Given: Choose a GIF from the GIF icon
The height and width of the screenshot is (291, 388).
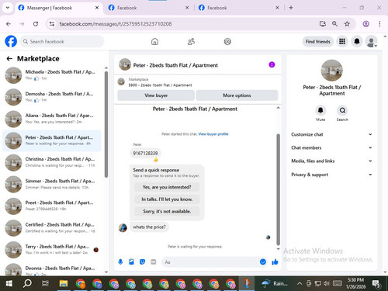Looking at the screenshot, I should pos(154,262).
